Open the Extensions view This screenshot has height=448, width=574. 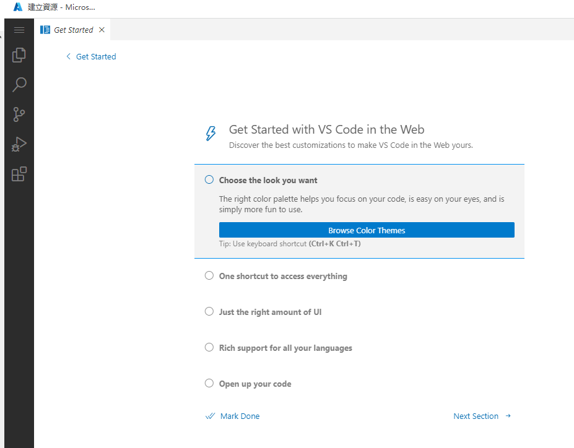pos(19,174)
